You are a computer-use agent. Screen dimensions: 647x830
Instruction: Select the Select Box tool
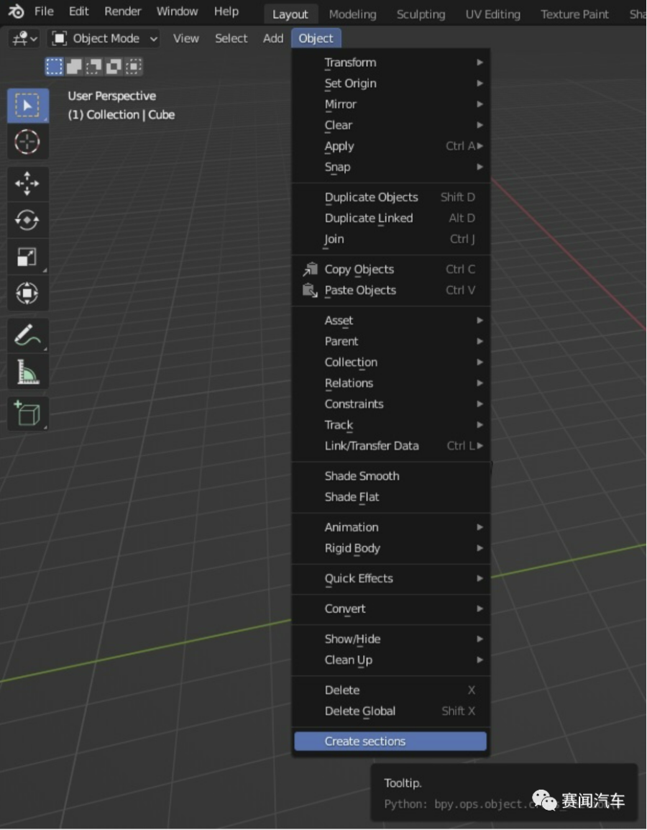click(x=27, y=106)
